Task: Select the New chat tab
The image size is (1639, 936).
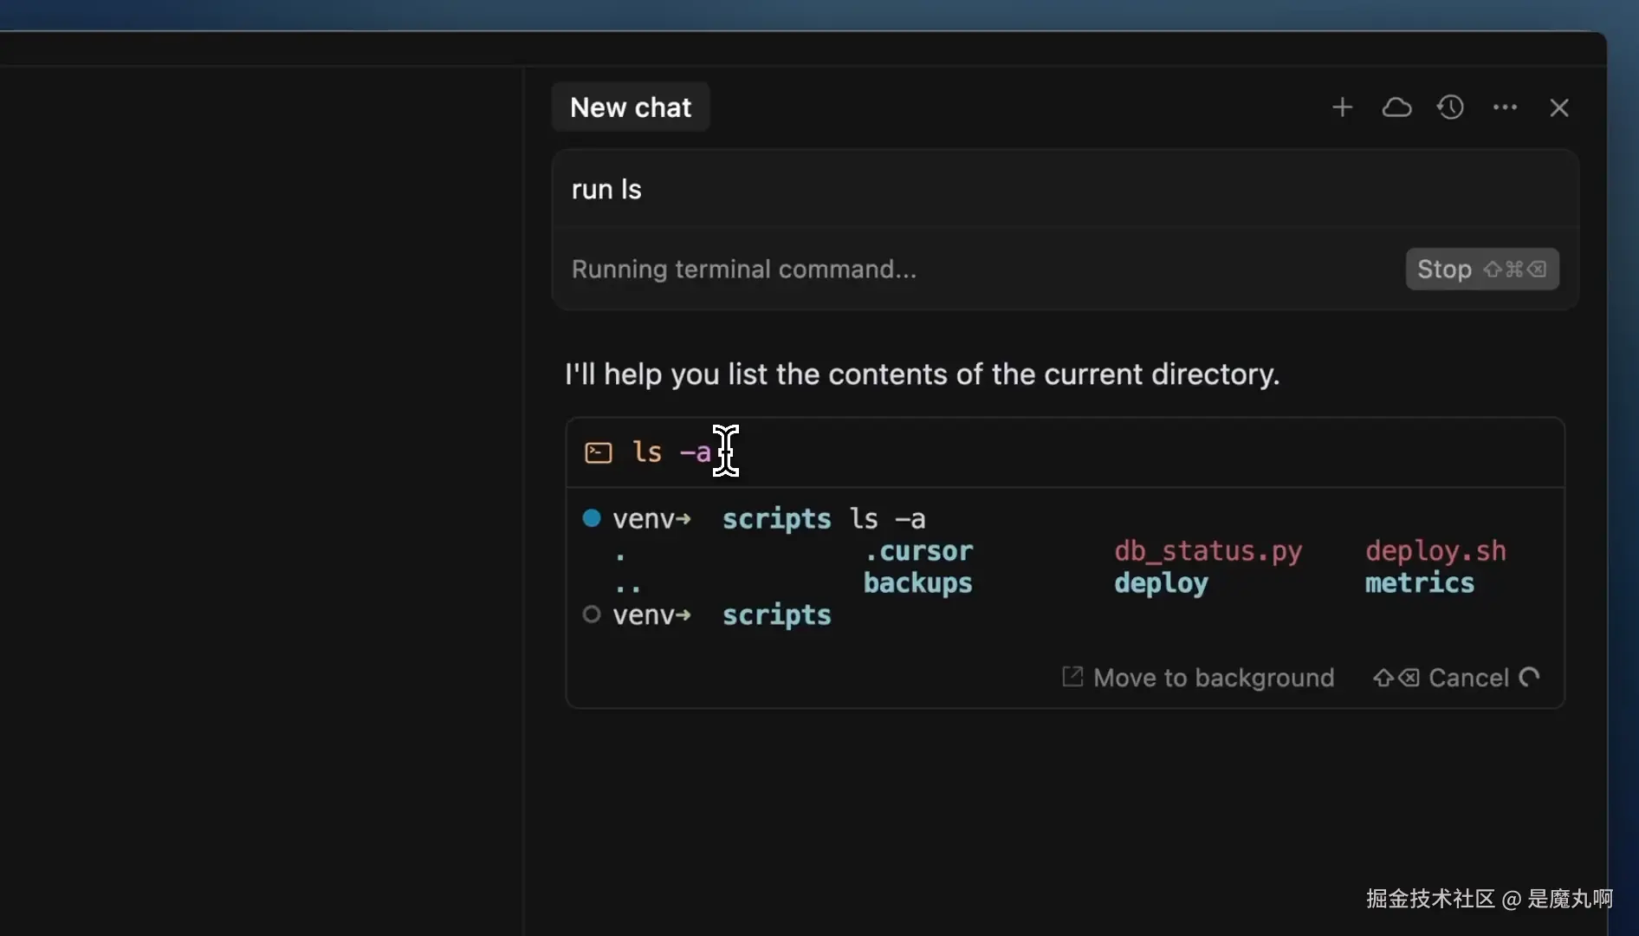Action: tap(631, 107)
